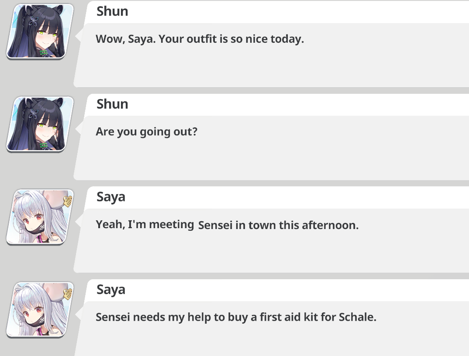Click Shun's avatar next to "Are you going out?"

tap(40, 124)
